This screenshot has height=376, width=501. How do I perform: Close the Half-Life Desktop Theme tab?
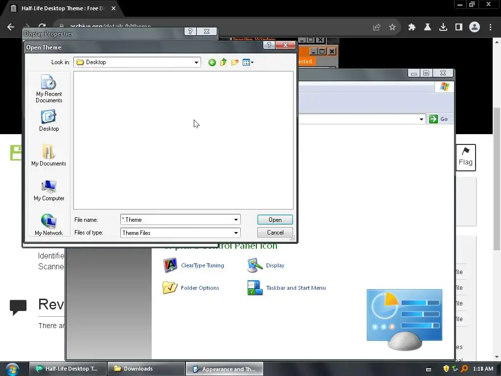[114, 8]
